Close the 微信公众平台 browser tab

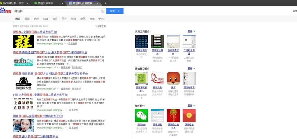(x=63, y=3)
